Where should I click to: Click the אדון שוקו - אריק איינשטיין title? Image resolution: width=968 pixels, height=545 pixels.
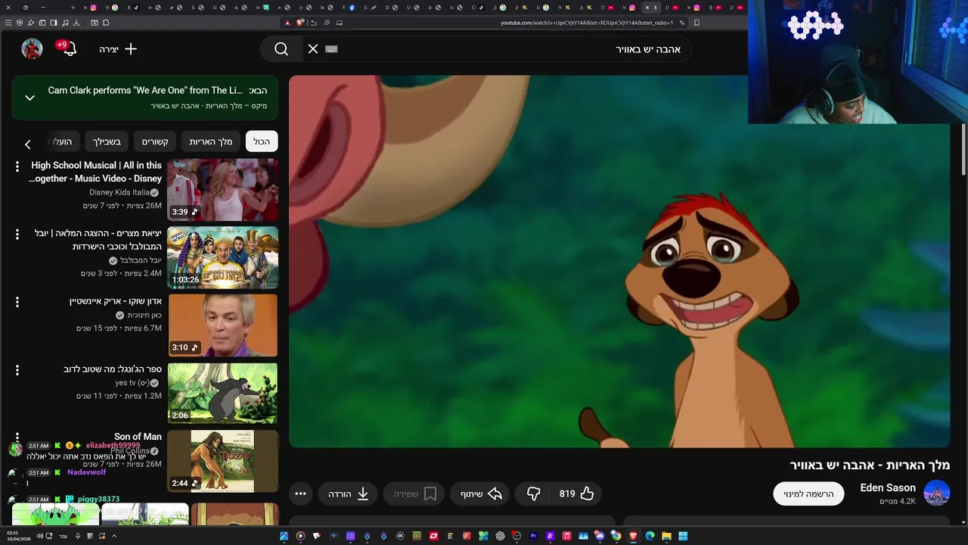[116, 301]
